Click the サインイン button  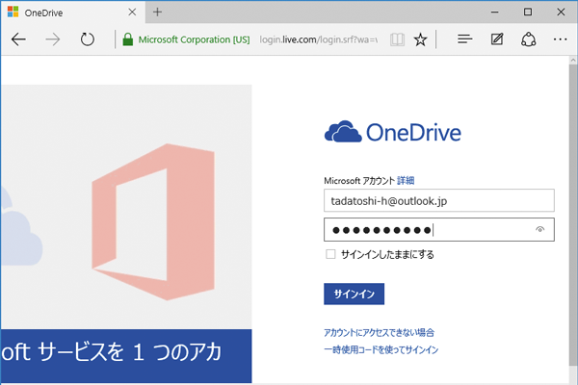coord(354,294)
